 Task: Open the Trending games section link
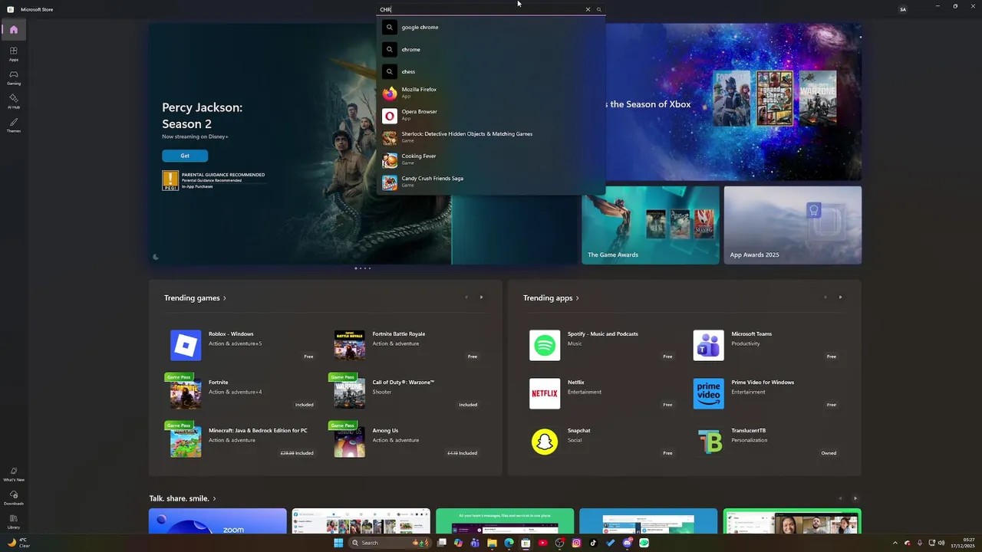(x=195, y=297)
